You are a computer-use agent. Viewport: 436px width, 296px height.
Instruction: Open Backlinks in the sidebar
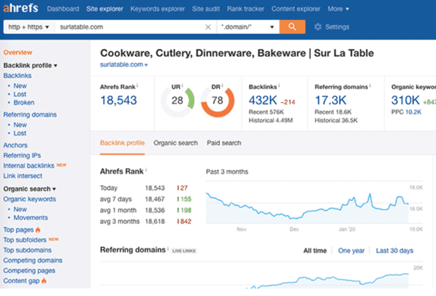click(17, 76)
